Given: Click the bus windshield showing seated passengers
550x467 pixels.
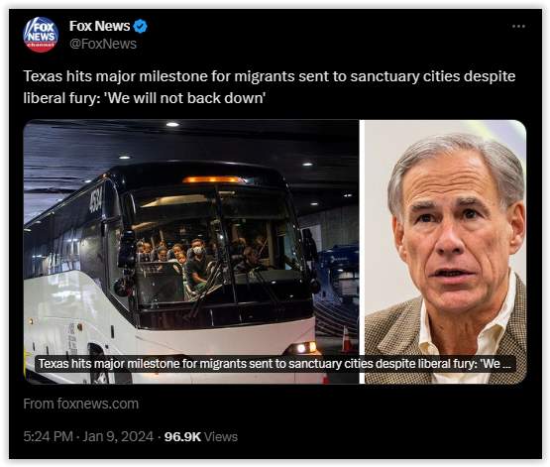Looking at the screenshot, I should tap(217, 246).
